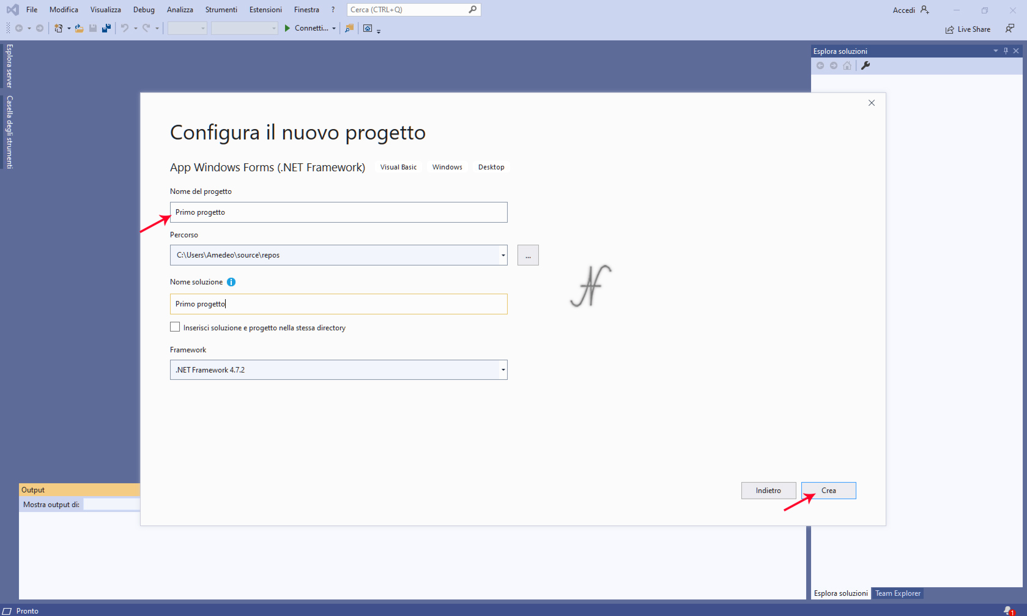Click the notifications icon in status bar
This screenshot has width=1027, height=616.
tap(1008, 610)
